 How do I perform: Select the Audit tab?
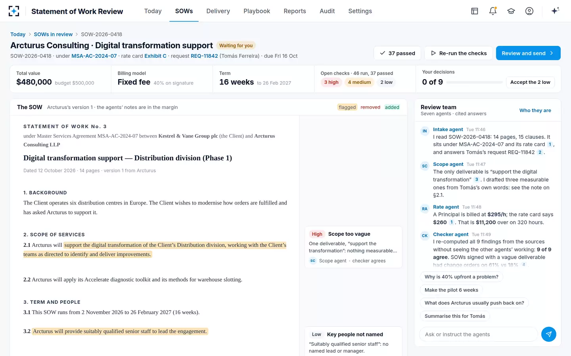[x=327, y=11]
